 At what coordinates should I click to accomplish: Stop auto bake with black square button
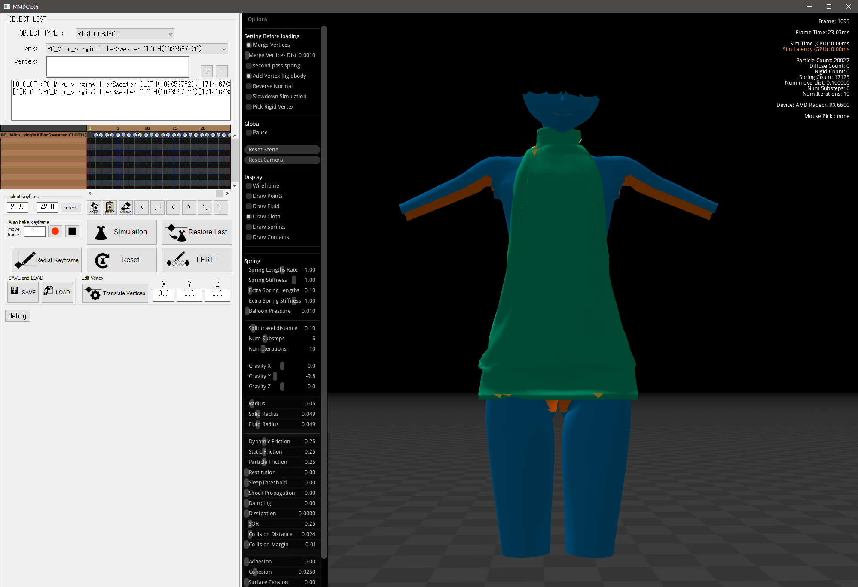click(72, 231)
